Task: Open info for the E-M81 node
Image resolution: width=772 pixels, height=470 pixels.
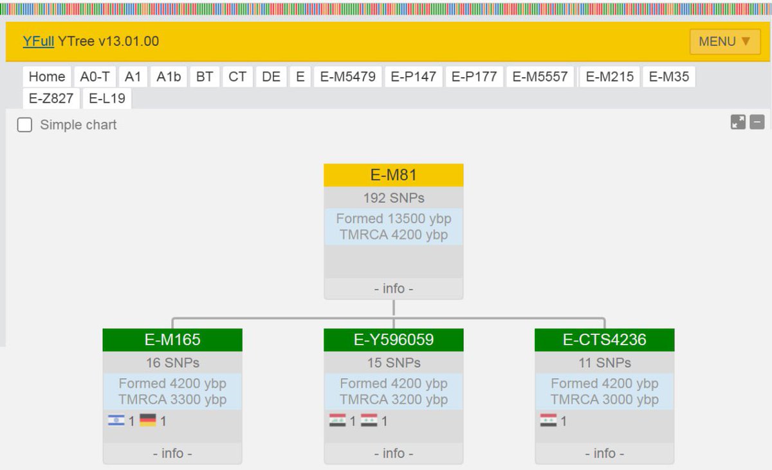Action: (x=394, y=289)
